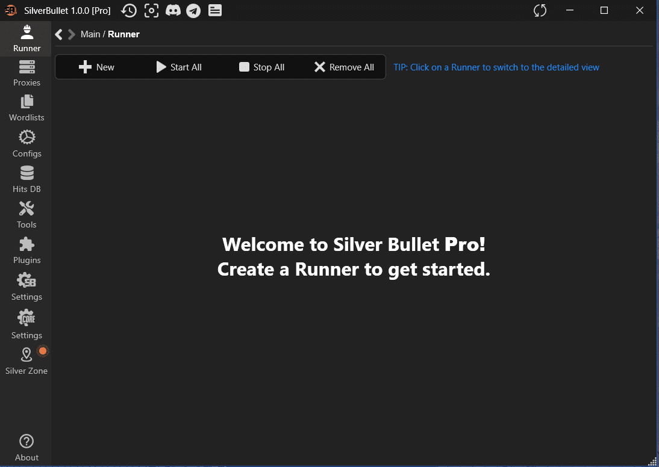Open the Wordlists section
Screen dimensions: 659x467
coord(27,107)
